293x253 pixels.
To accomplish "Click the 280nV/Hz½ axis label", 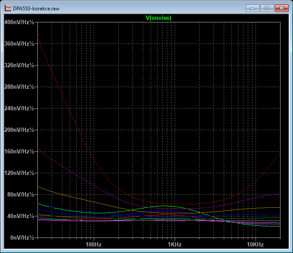I will [19, 87].
